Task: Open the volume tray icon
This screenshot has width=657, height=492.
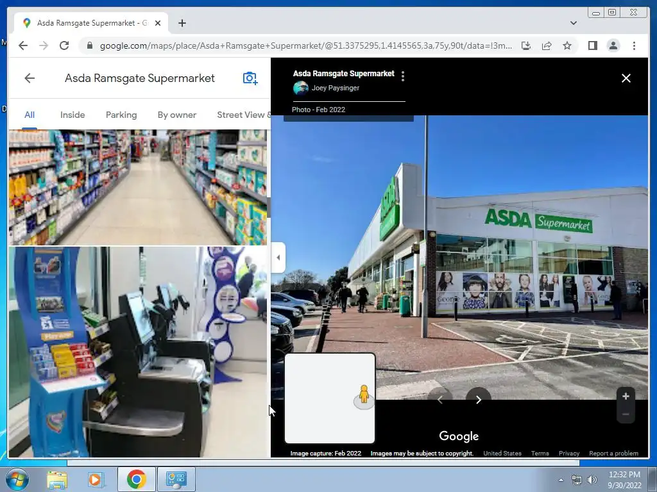Action: point(592,480)
